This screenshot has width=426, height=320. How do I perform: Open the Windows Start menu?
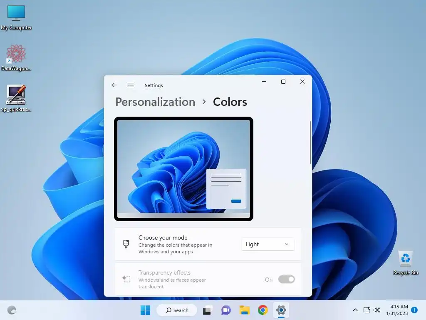tap(145, 310)
